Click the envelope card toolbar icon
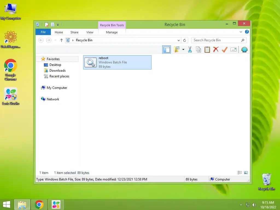The image size is (280, 210). coord(234,49)
